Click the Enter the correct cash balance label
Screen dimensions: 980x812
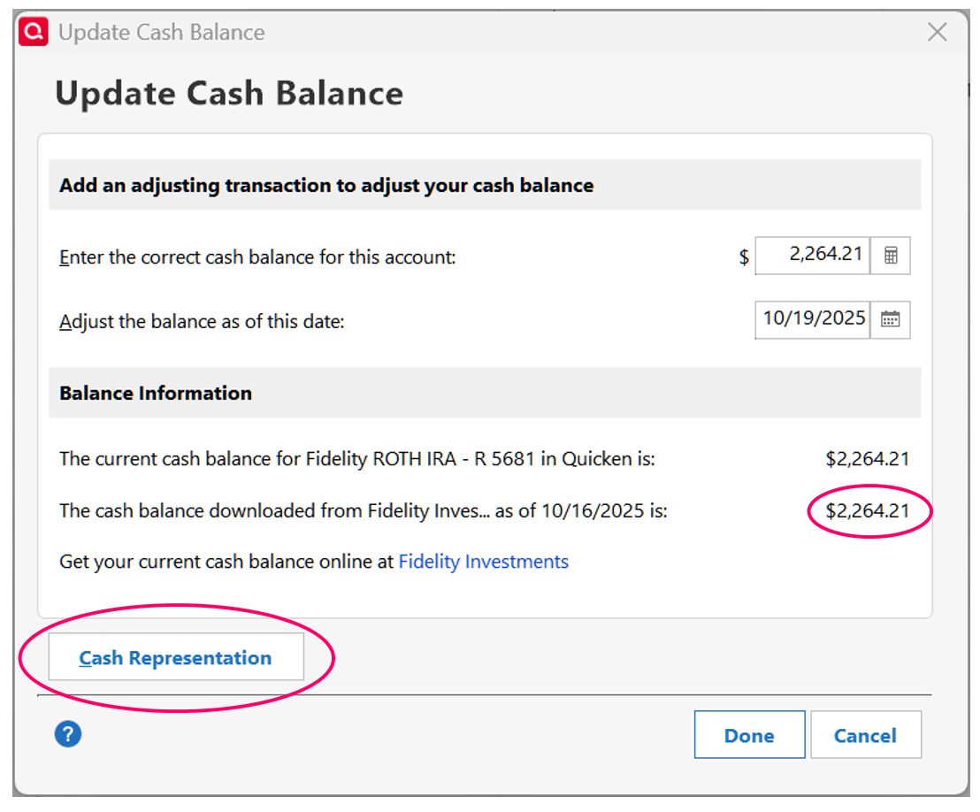(257, 257)
